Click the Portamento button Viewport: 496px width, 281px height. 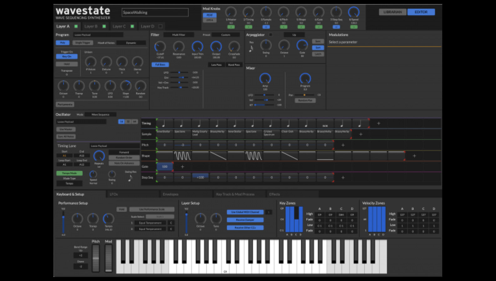tap(65, 104)
